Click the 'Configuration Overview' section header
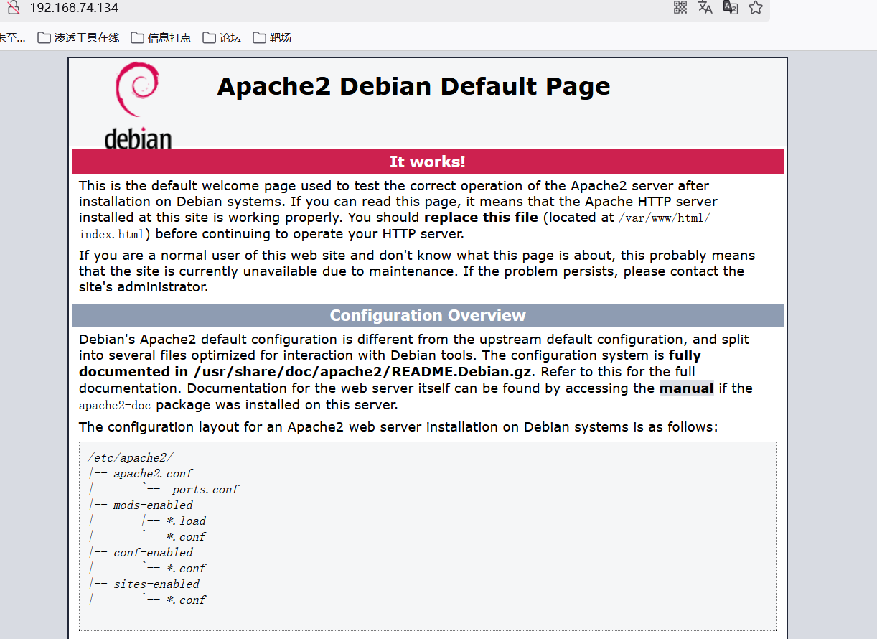This screenshot has height=639, width=877. (x=428, y=315)
